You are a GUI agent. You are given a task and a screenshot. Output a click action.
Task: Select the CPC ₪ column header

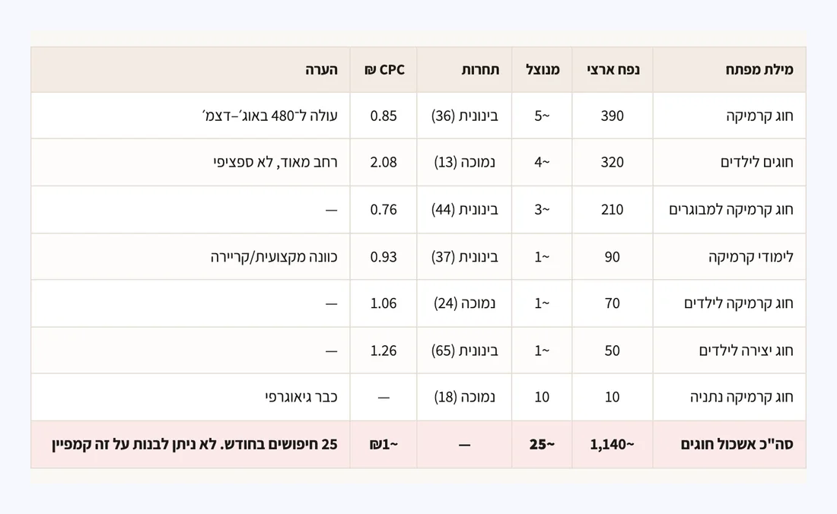[384, 70]
